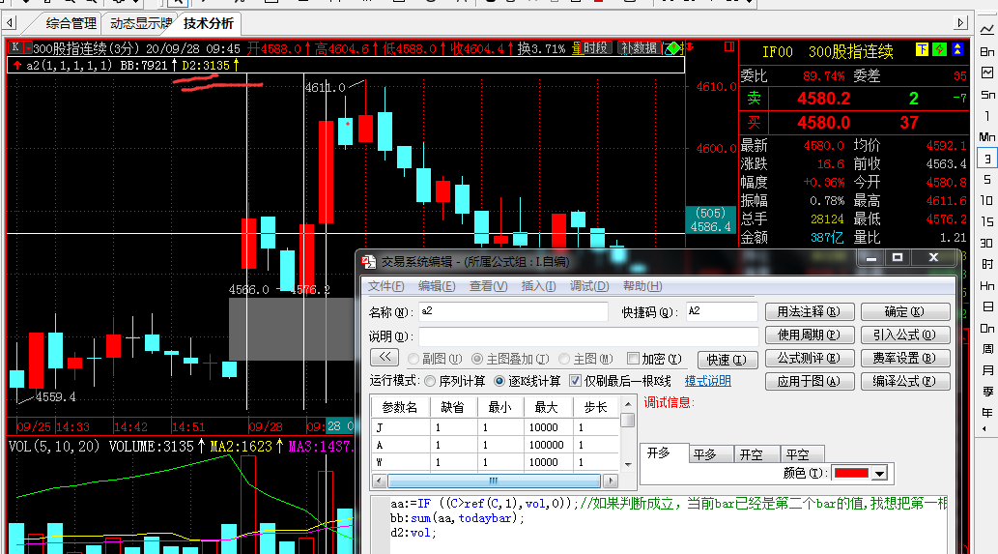This screenshot has height=554, width=998.
Task: Click the red split-panel icon beside chart header
Action: pos(729,46)
